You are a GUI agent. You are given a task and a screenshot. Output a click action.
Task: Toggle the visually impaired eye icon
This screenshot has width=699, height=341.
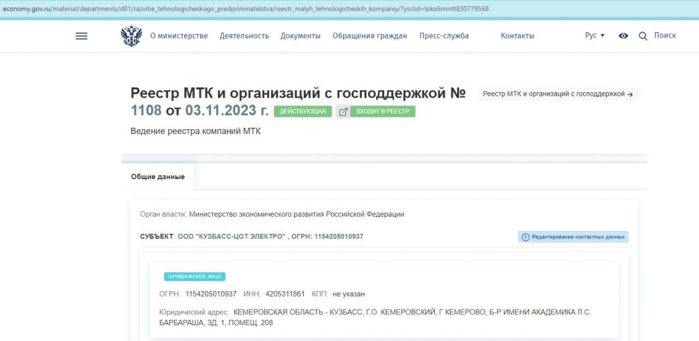tap(623, 36)
